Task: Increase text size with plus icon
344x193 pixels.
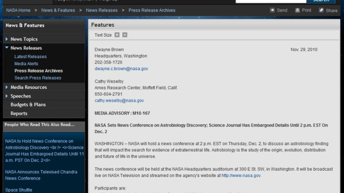Action: coord(117,35)
